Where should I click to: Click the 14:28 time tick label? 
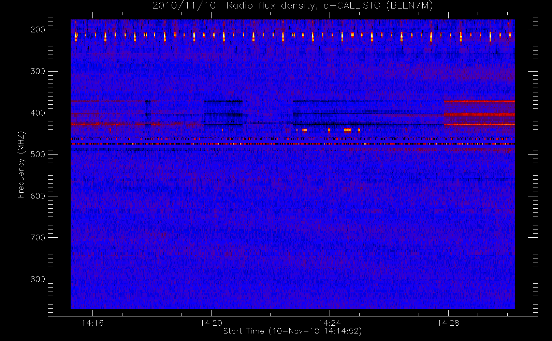pos(448,323)
